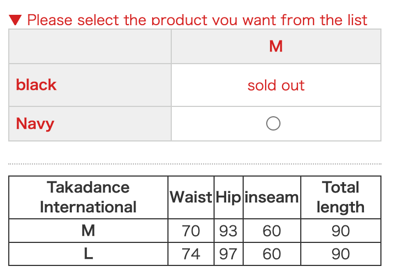Click the Waist column header
This screenshot has height=272, width=393.
[191, 197]
